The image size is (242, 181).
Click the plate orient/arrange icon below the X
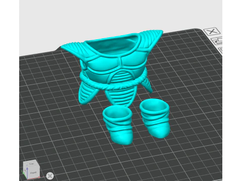pos(217,41)
